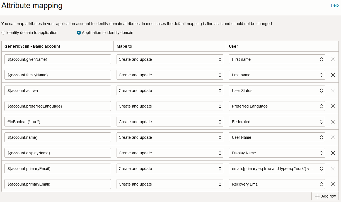Open the Recovery Email attribute dropdown

tap(277, 184)
